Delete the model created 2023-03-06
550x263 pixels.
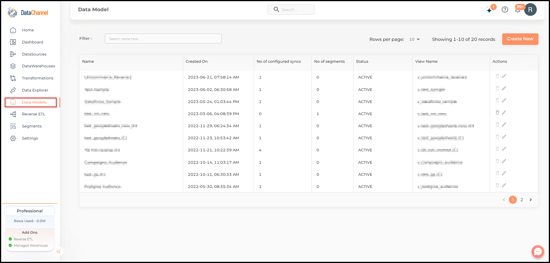point(497,113)
